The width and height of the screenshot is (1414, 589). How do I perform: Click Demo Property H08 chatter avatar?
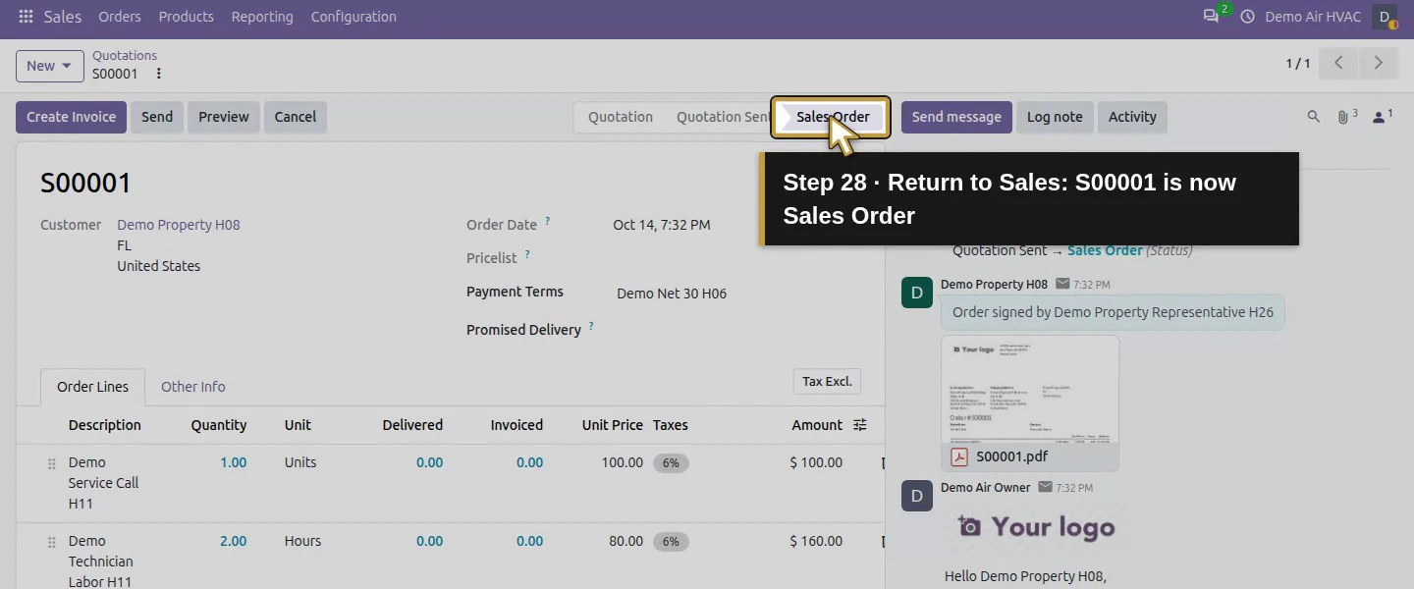click(917, 293)
